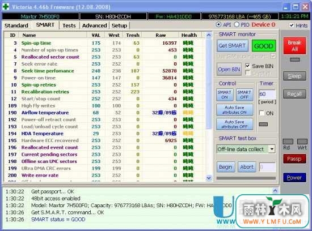This screenshot has height=231, width=312.
Task: Select the Hardware ECC recovered row
Action: [104, 140]
